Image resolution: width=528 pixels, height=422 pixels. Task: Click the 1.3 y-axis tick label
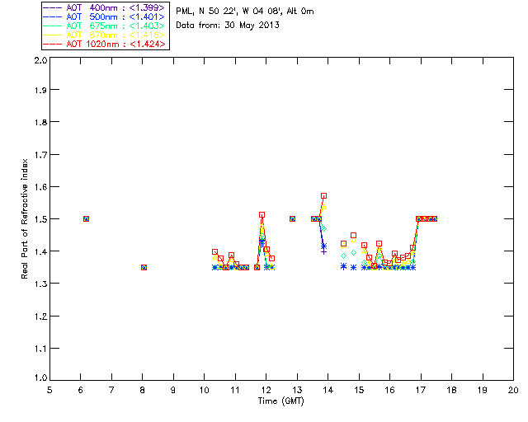40,284
